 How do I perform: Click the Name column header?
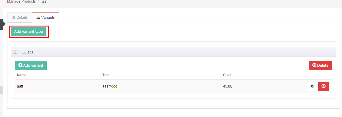point(22,75)
